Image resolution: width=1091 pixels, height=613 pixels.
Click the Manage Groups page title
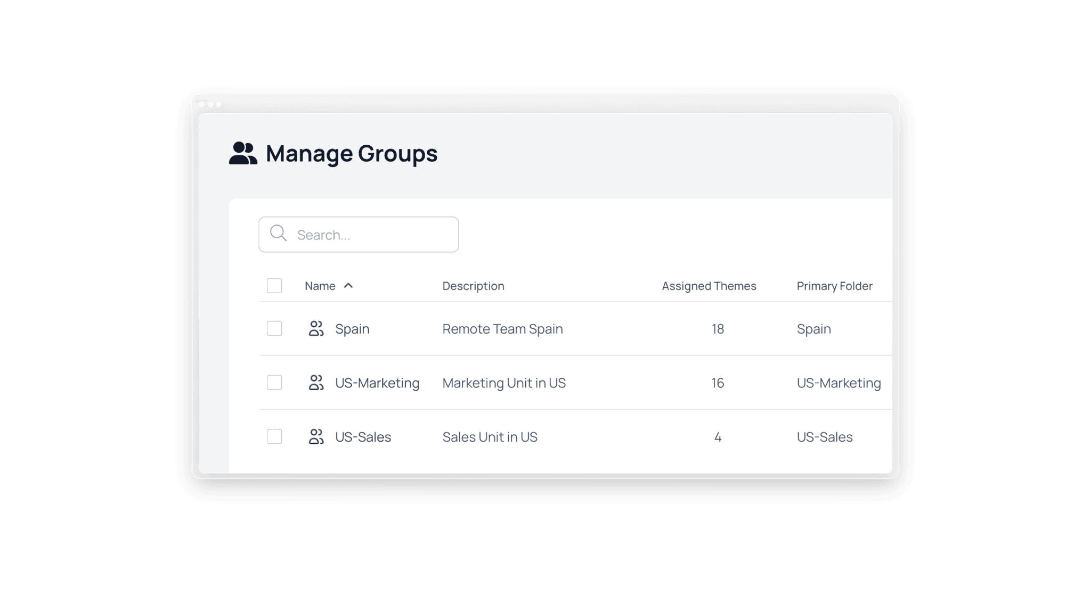[352, 153]
